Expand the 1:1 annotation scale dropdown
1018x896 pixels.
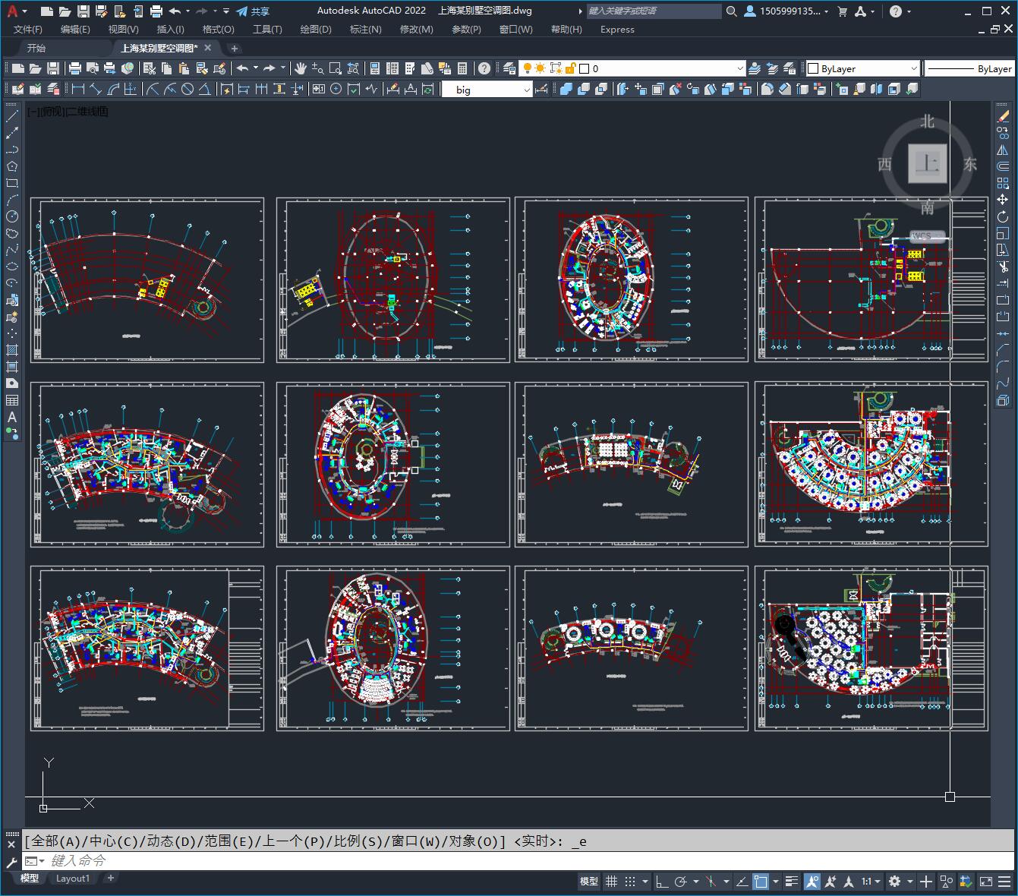(x=871, y=882)
